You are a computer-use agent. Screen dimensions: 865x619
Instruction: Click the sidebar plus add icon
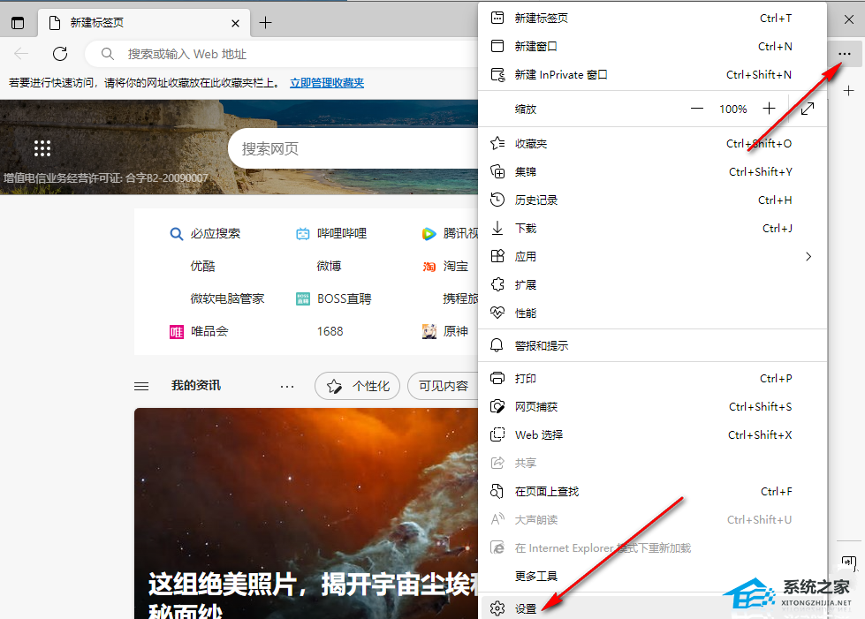click(848, 90)
